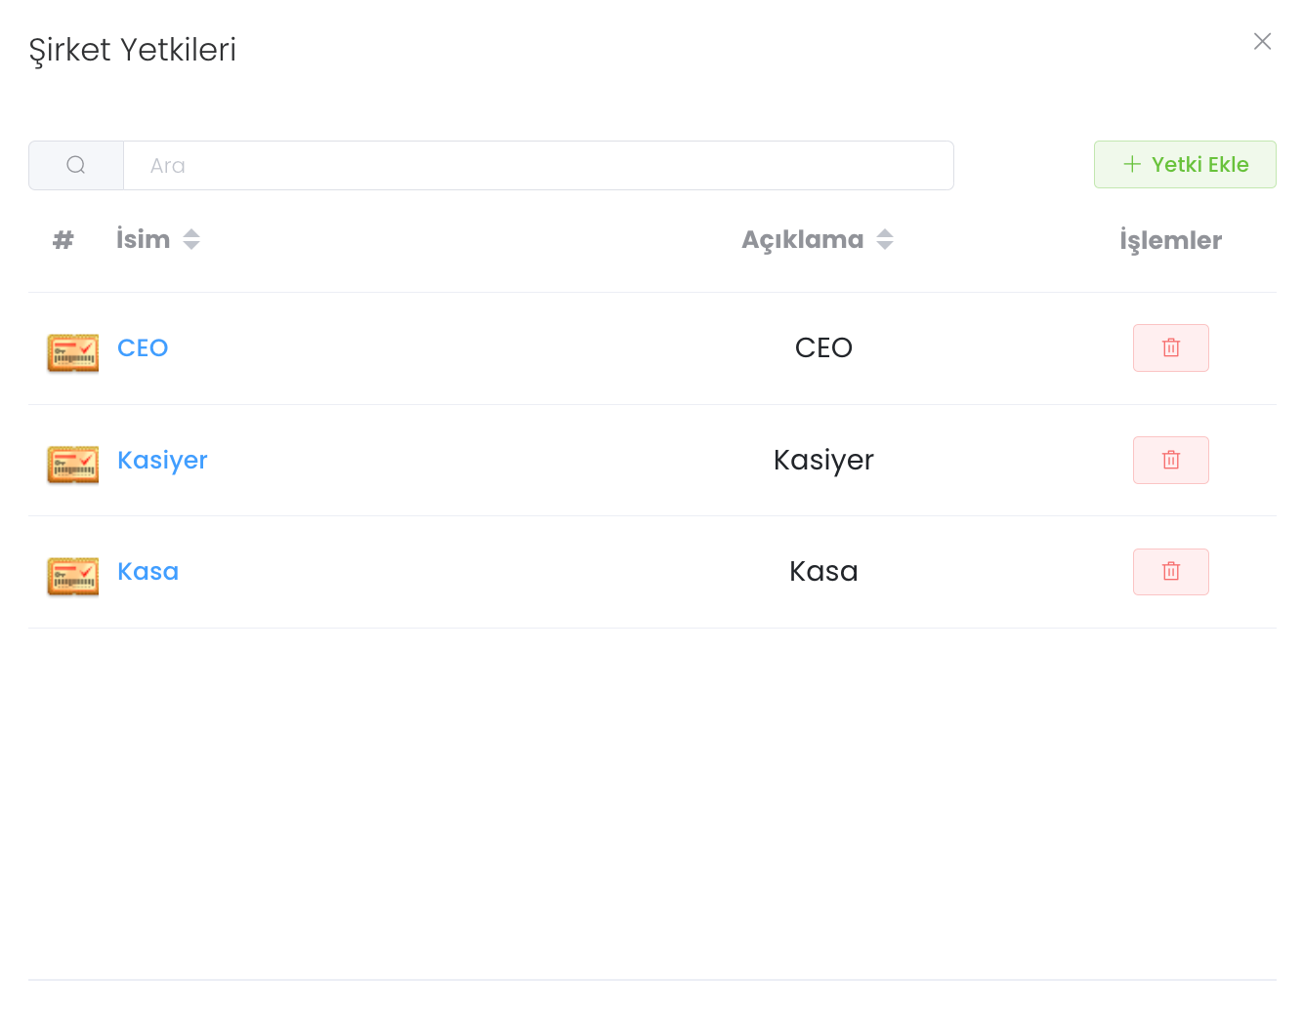Image resolution: width=1303 pixels, height=1017 pixels.
Task: Click the CEO permission card icon
Action: coord(73,352)
